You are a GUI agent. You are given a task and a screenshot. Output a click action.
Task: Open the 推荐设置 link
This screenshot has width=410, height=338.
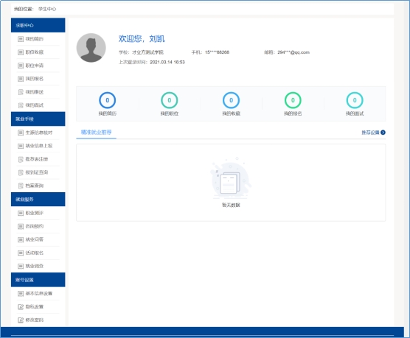tap(370, 133)
